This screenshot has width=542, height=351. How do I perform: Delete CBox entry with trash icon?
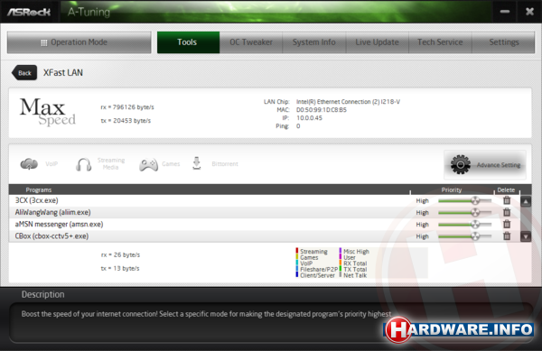point(507,236)
